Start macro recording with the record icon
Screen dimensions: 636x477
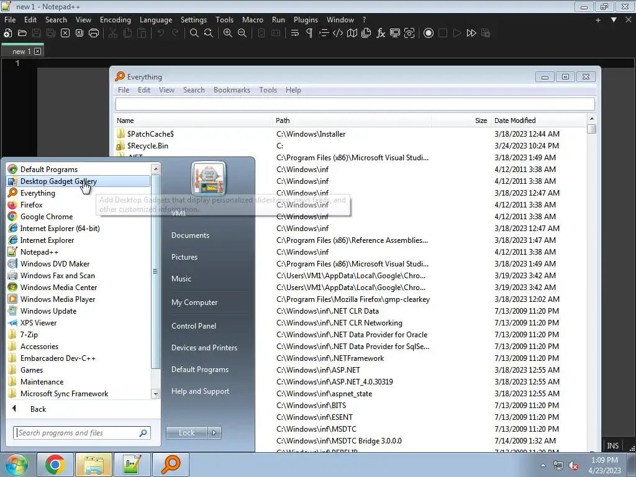pyautogui.click(x=429, y=34)
